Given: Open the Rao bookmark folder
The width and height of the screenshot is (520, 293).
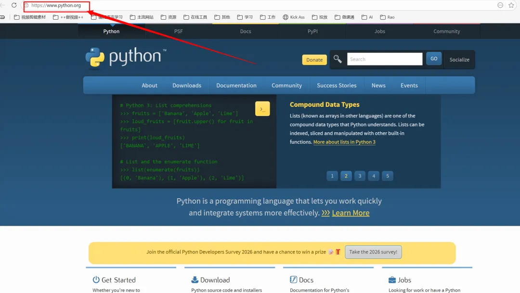Looking at the screenshot, I should tap(387, 17).
